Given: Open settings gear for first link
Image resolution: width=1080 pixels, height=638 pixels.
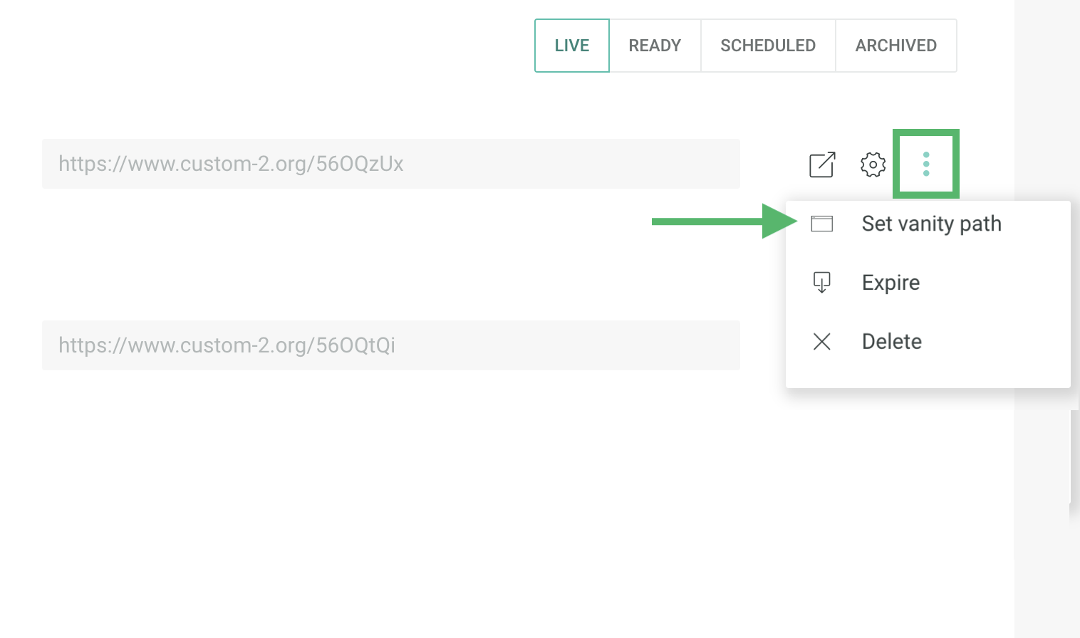Looking at the screenshot, I should 873,164.
